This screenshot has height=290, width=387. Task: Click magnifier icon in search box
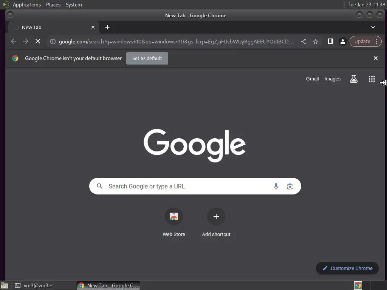click(x=99, y=186)
